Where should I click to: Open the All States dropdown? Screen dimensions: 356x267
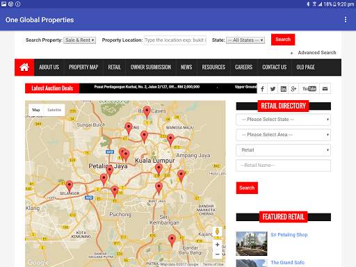tap(245, 40)
